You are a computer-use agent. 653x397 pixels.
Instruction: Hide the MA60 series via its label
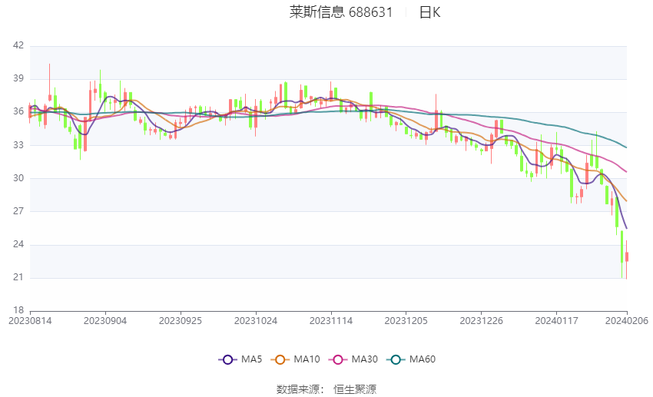pyautogui.click(x=423, y=359)
